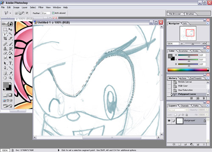212x152 pixels.
Task: Open Layers panel flyout menu
Action: tap(208, 106)
